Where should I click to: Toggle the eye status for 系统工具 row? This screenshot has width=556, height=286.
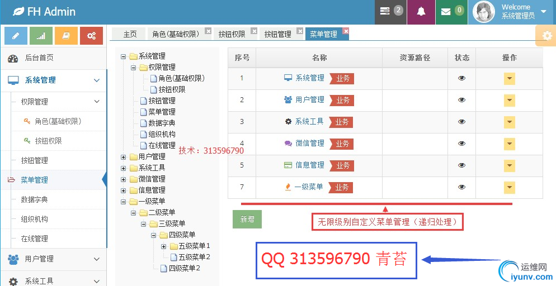[x=461, y=122]
